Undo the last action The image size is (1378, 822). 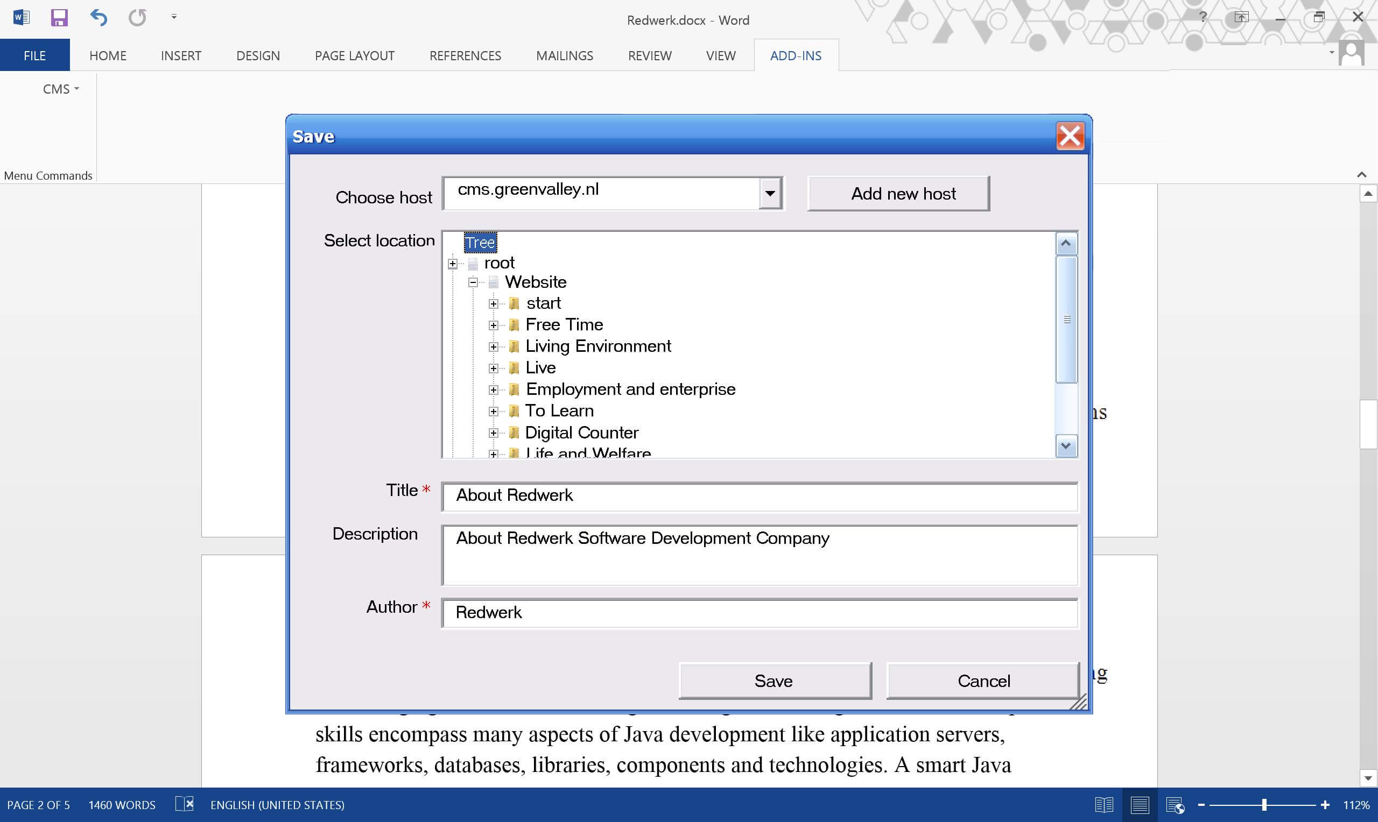pyautogui.click(x=99, y=17)
